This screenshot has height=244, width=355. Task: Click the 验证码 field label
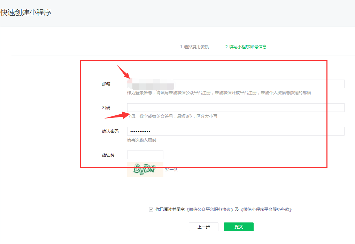coord(109,155)
